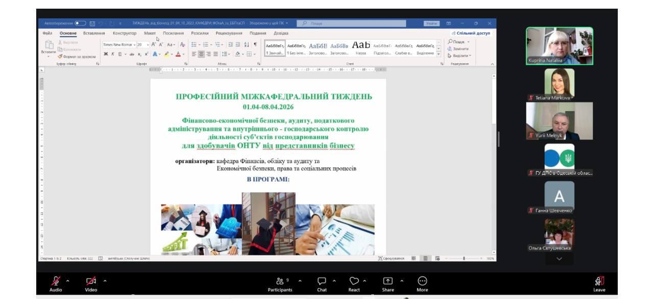Click the Share screen icon
The width and height of the screenshot is (654, 299).
point(388,281)
